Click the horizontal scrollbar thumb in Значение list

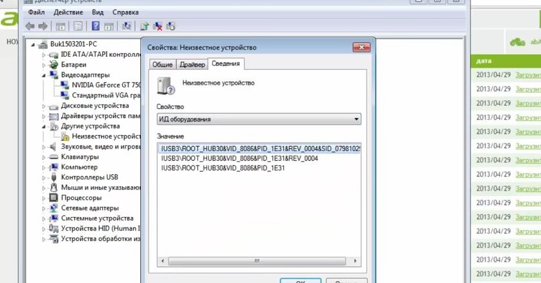click(x=257, y=261)
